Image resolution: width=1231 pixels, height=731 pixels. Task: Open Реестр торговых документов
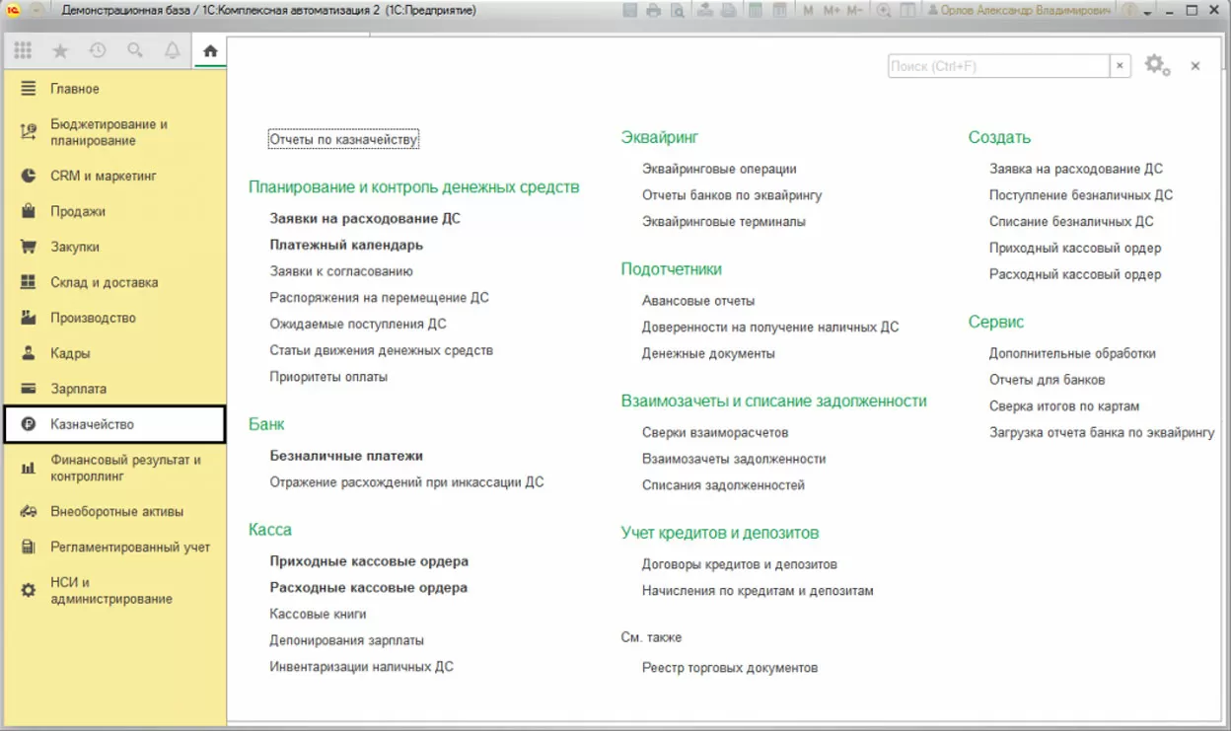[730, 668]
